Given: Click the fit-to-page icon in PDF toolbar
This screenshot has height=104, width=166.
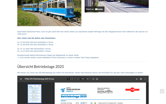Looking at the screenshot, I should coord(93,79).
